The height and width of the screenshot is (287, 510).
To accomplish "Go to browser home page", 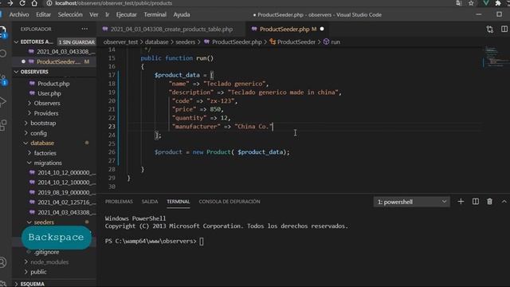I will coord(34,3).
